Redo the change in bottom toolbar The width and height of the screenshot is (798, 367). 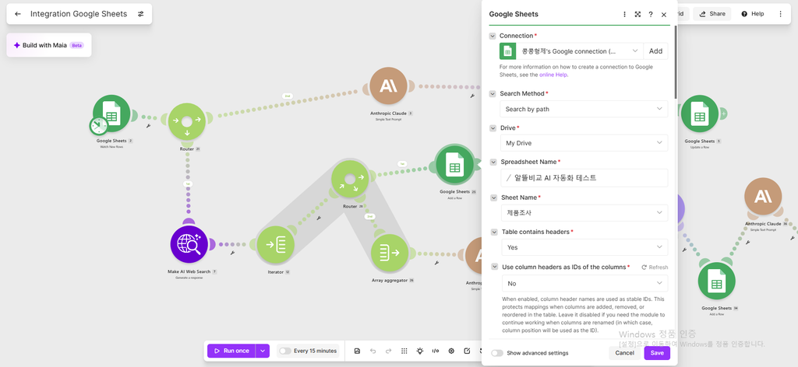tap(388, 351)
